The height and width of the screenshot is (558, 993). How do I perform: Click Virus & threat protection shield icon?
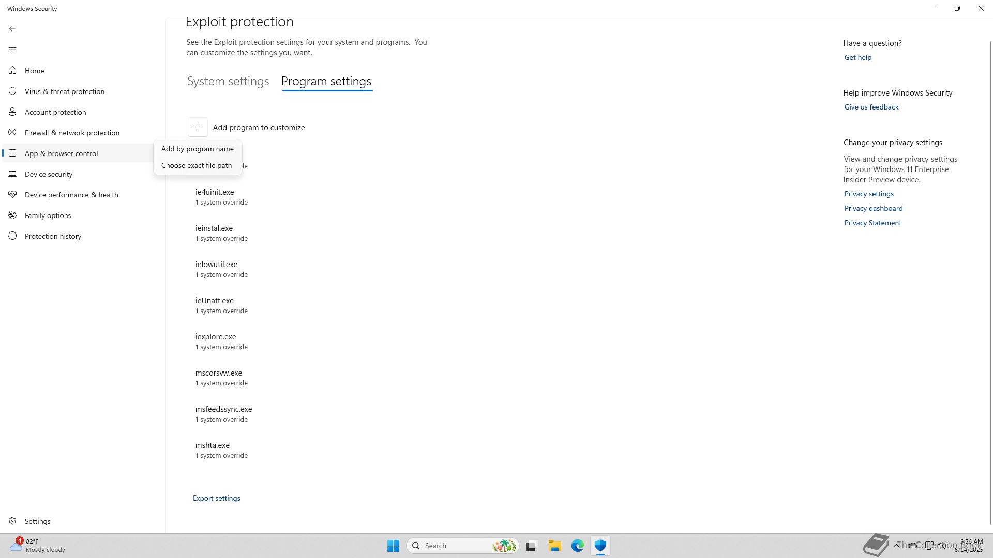point(12,91)
